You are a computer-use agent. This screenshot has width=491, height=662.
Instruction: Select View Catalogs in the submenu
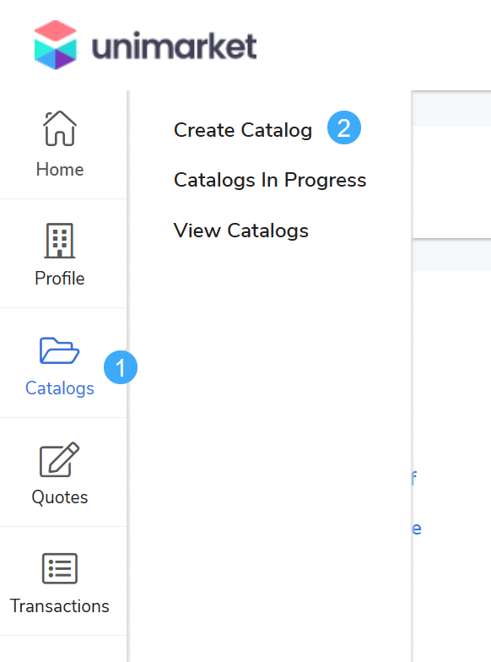241,231
